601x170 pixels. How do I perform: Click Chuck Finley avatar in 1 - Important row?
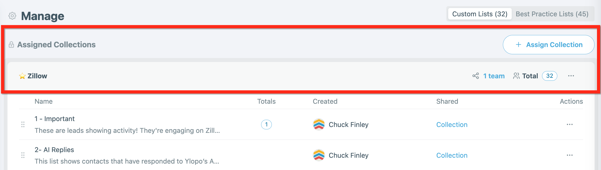pyautogui.click(x=319, y=125)
